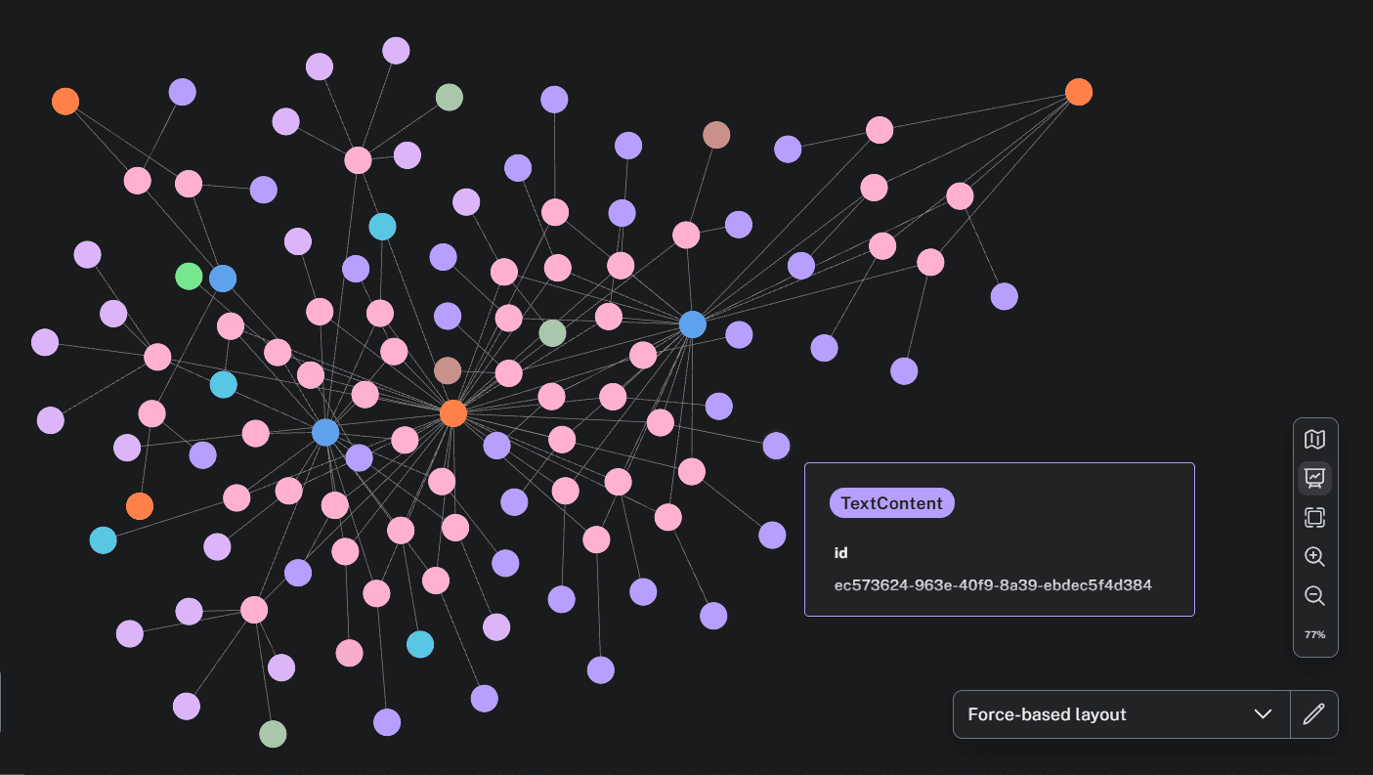
Task: Zoom in with the magnifier plus icon
Action: [1314, 556]
